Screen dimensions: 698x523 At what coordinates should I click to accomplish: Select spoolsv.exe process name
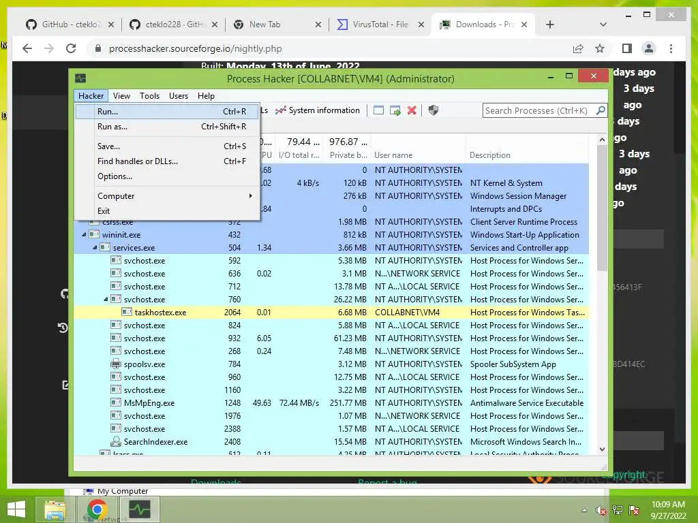click(x=145, y=364)
